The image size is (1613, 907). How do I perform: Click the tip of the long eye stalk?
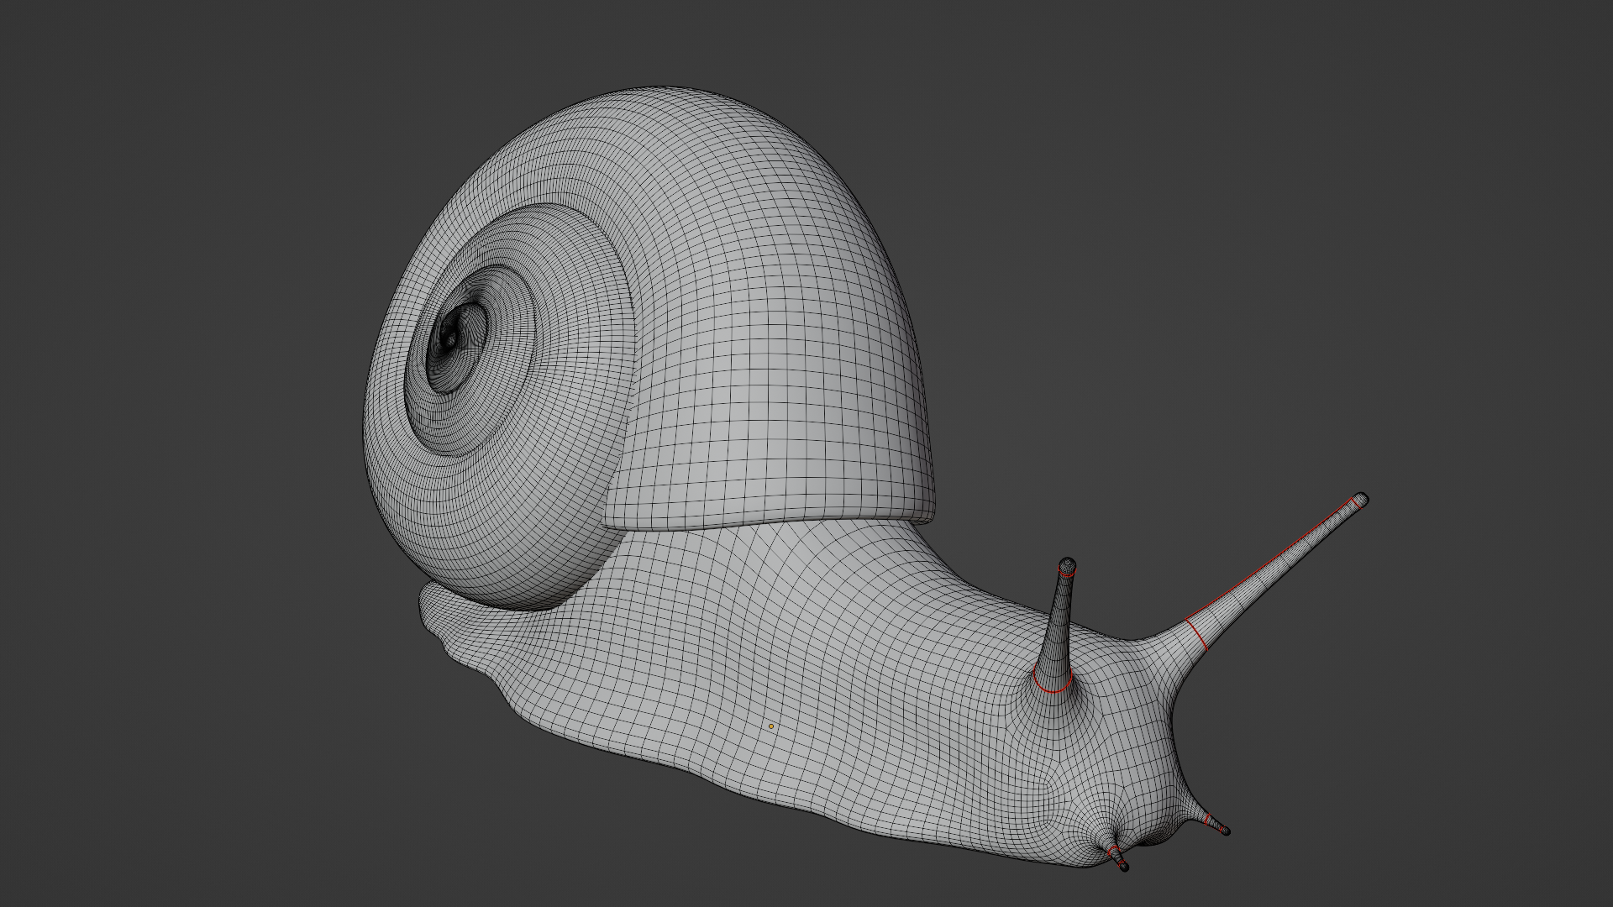pyautogui.click(x=1361, y=500)
